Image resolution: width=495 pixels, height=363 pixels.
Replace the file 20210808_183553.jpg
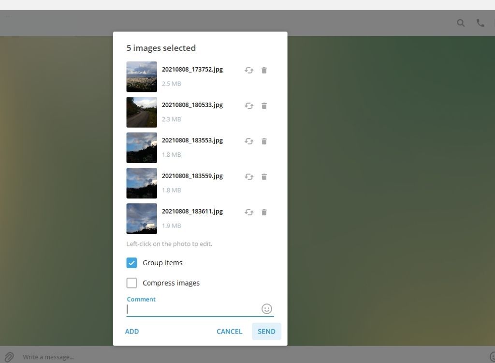[249, 141]
